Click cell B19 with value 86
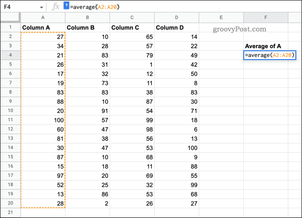 coord(87,194)
